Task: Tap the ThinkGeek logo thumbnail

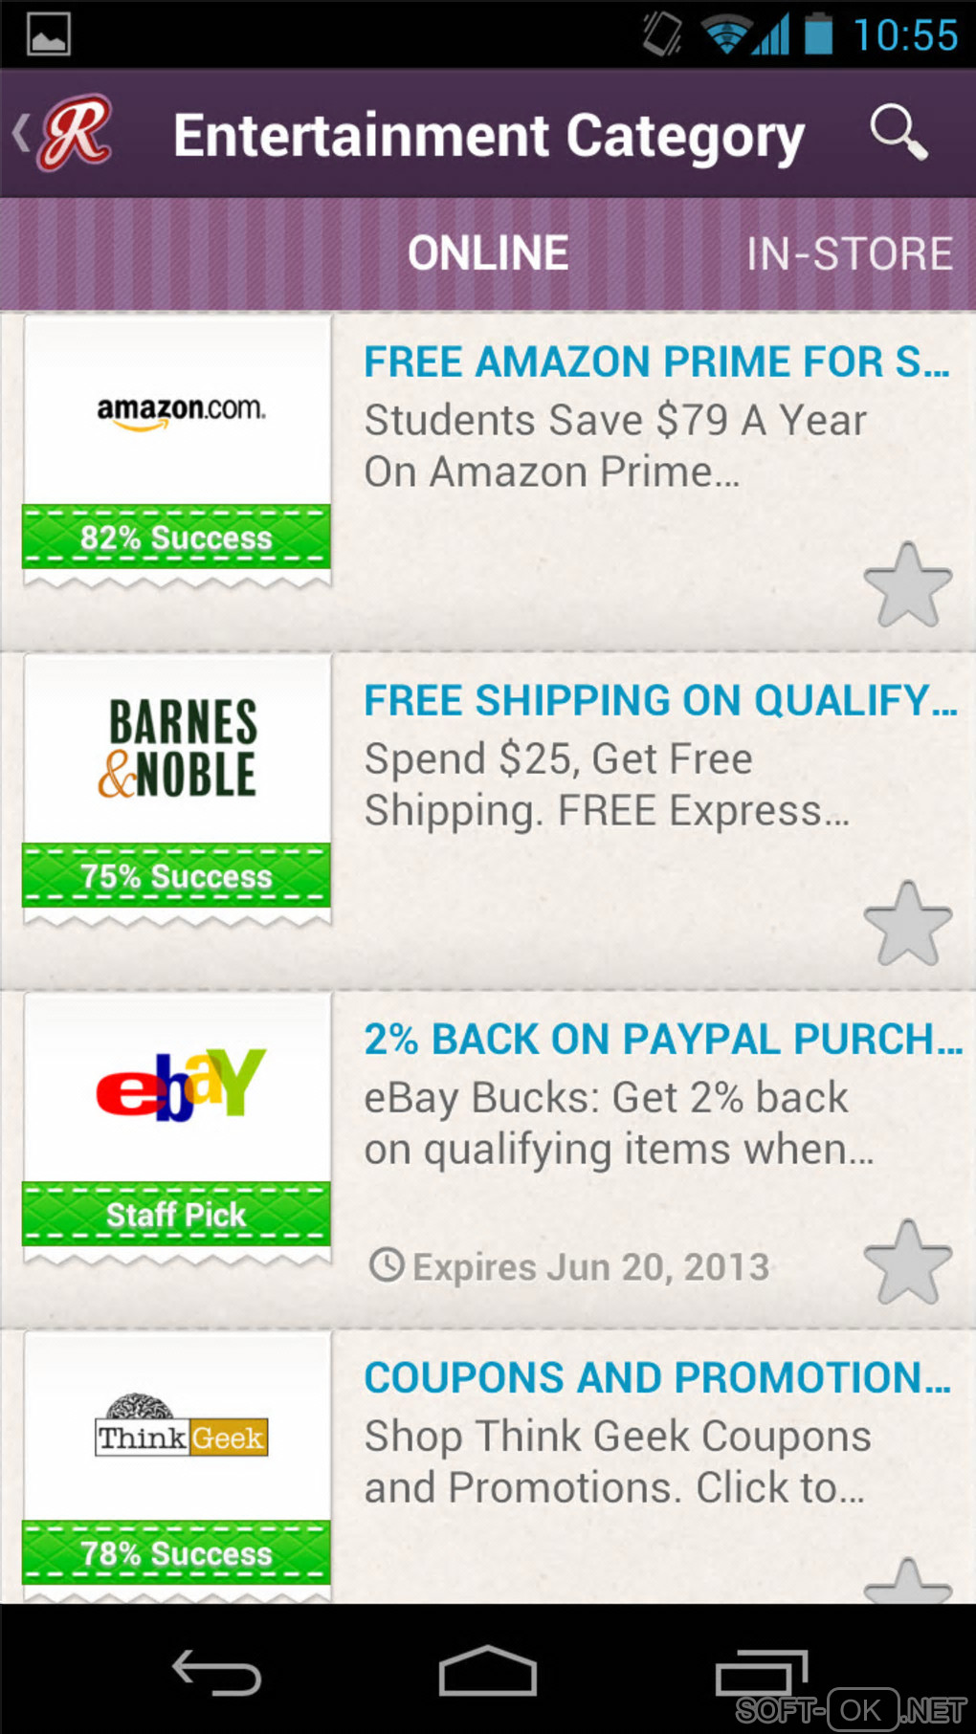Action: (178, 1426)
